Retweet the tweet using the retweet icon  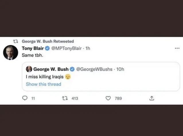click(65, 98)
